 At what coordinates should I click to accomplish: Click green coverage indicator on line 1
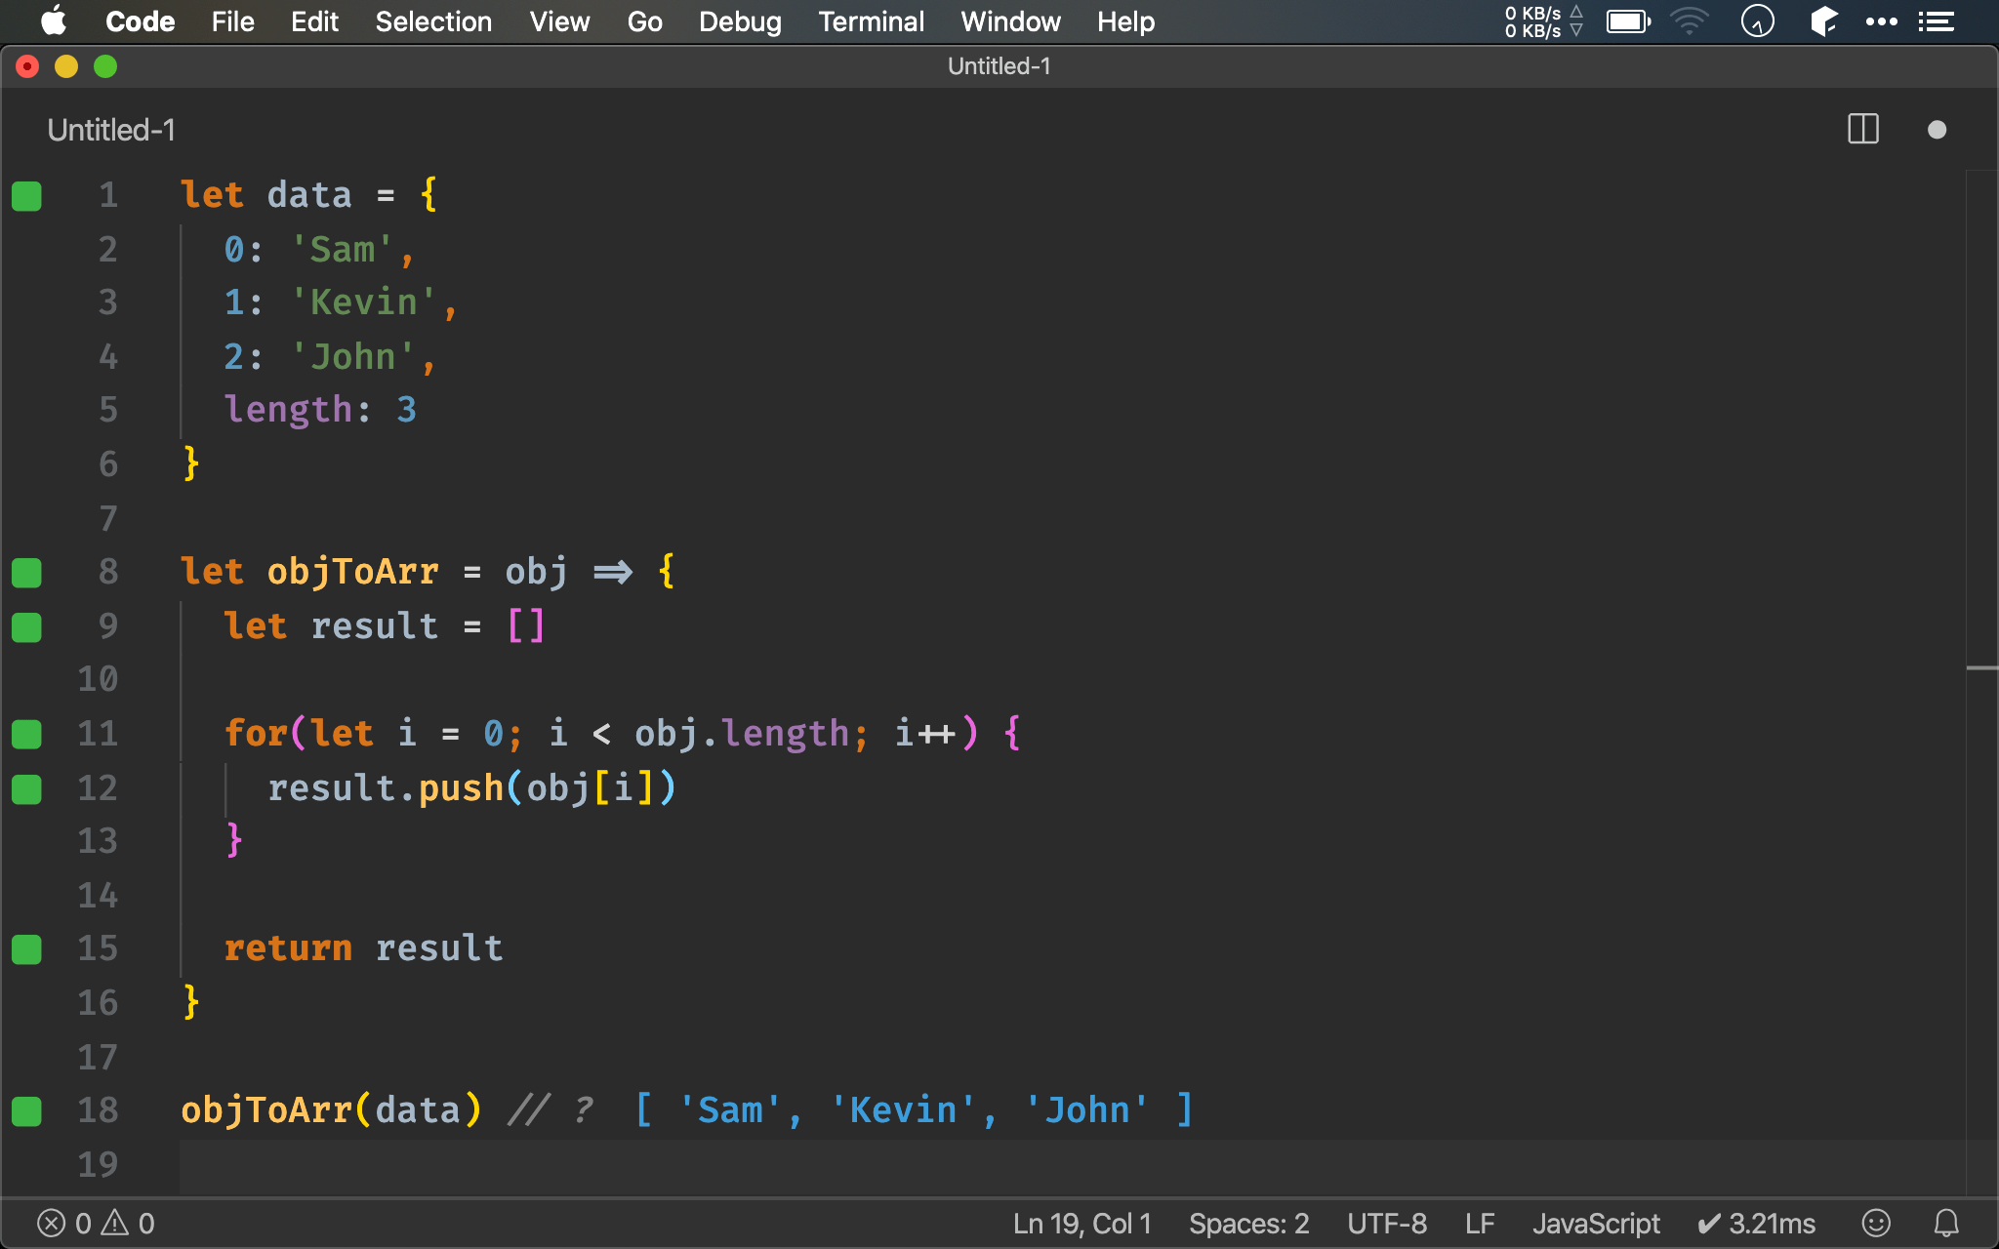[x=26, y=196]
